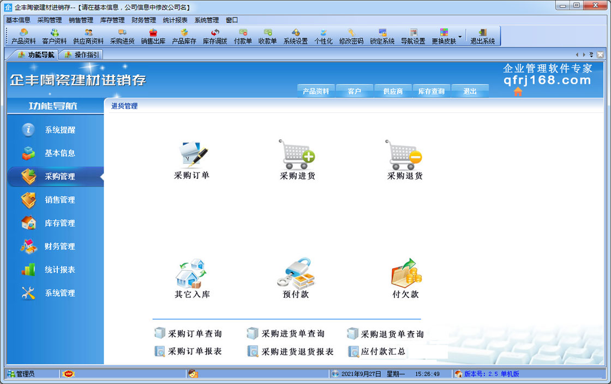Image resolution: width=611 pixels, height=384 pixels.
Task: Switch to the 操作指引 tab
Action: 82,55
